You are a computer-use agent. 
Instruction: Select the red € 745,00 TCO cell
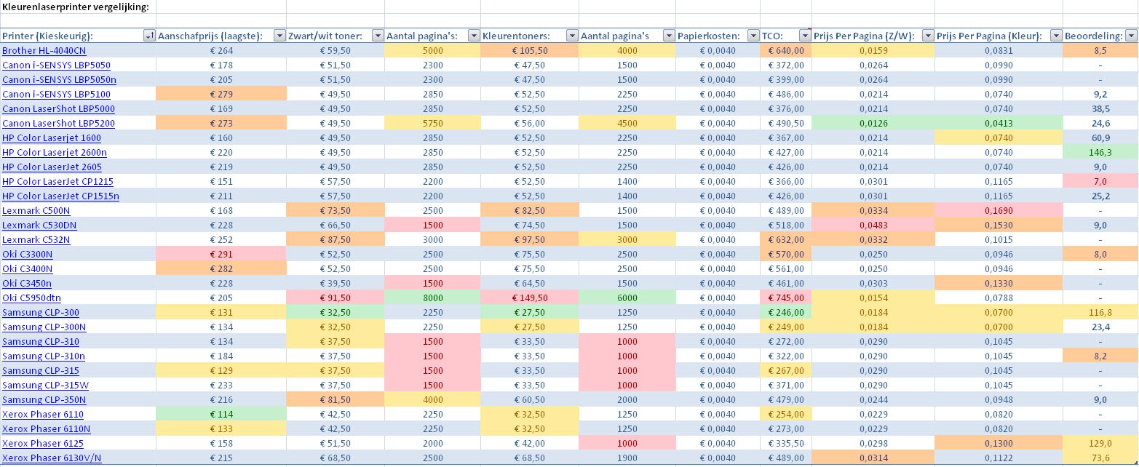(x=786, y=298)
